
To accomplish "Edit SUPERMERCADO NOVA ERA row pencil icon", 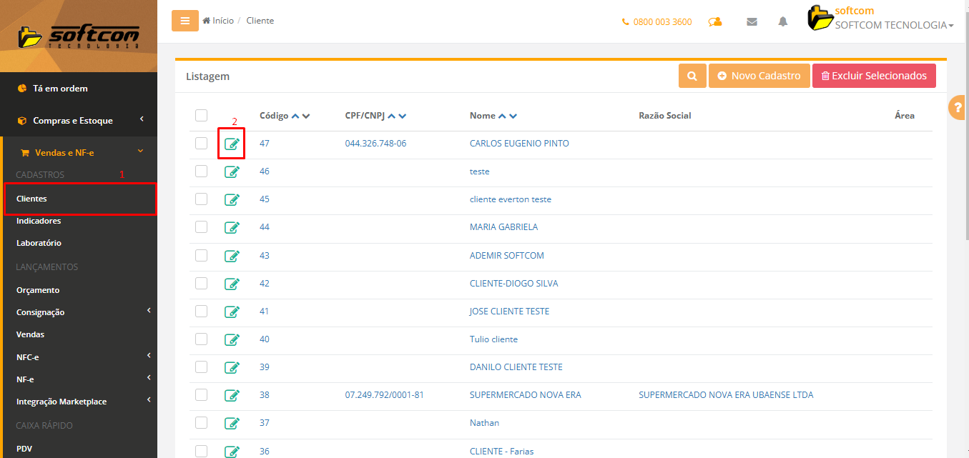I will (x=232, y=395).
